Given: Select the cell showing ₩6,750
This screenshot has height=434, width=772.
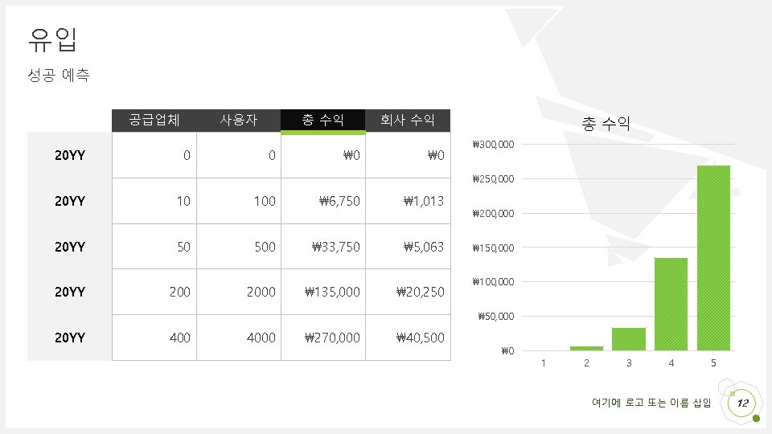Looking at the screenshot, I should 323,201.
